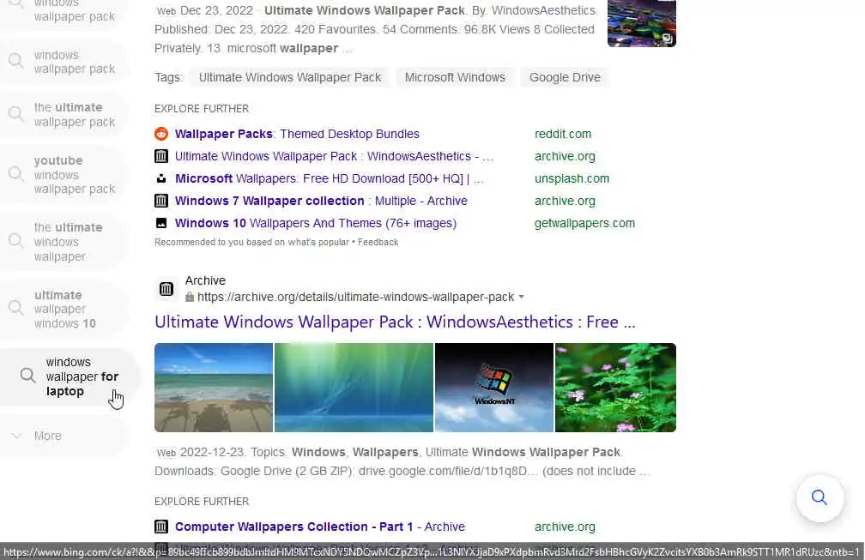
Task: Click archive icon beside Computer Wallpapers Collection Part 1
Action: 161,527
